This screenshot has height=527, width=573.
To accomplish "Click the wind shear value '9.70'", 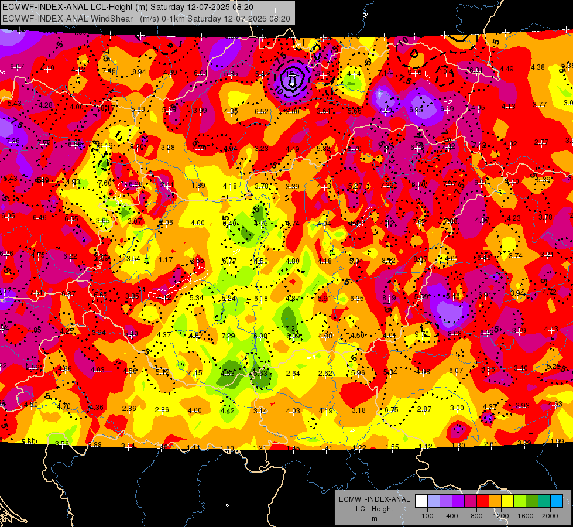I will coord(422,334).
